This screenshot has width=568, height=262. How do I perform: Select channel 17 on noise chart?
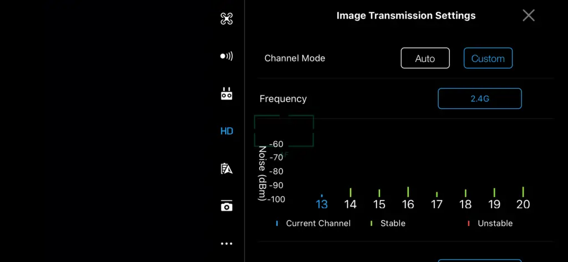pos(437,204)
